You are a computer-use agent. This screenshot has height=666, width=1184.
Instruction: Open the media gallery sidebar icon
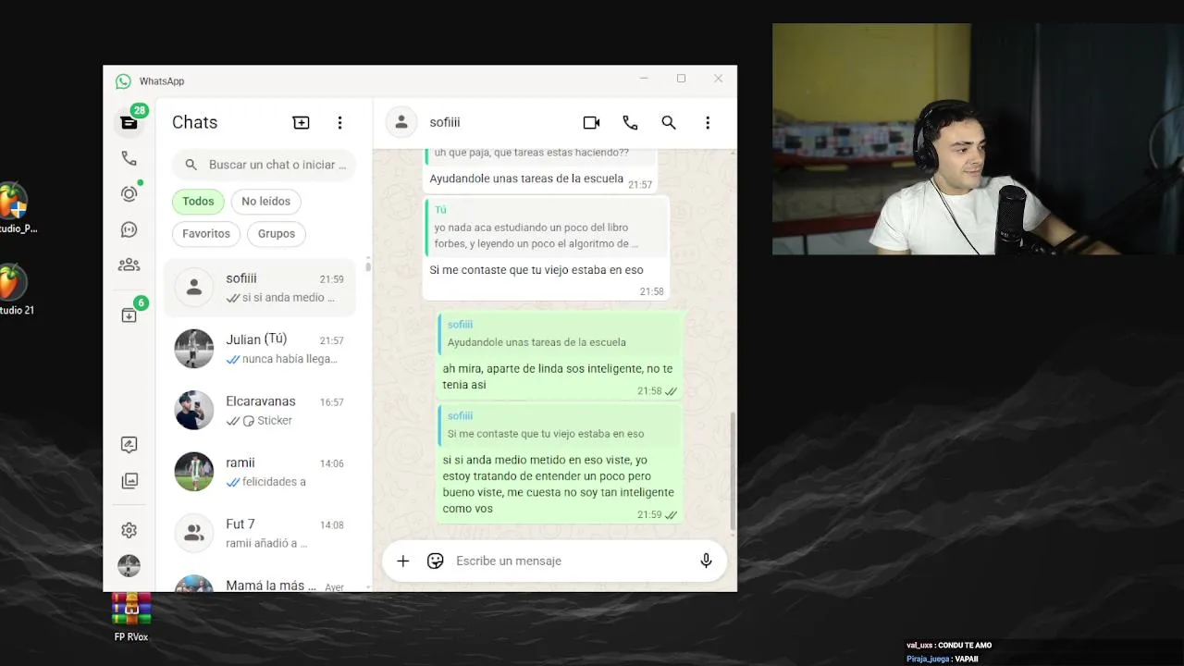click(129, 481)
